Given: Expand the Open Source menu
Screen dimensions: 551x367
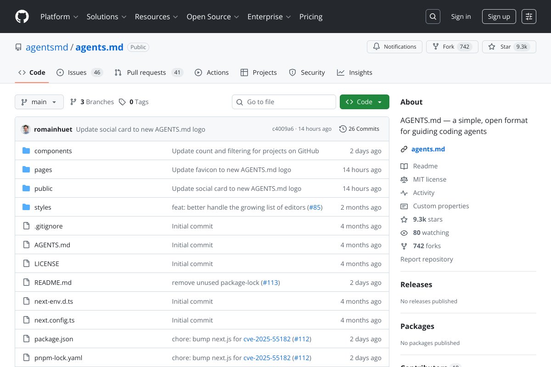Looking at the screenshot, I should click(x=213, y=17).
